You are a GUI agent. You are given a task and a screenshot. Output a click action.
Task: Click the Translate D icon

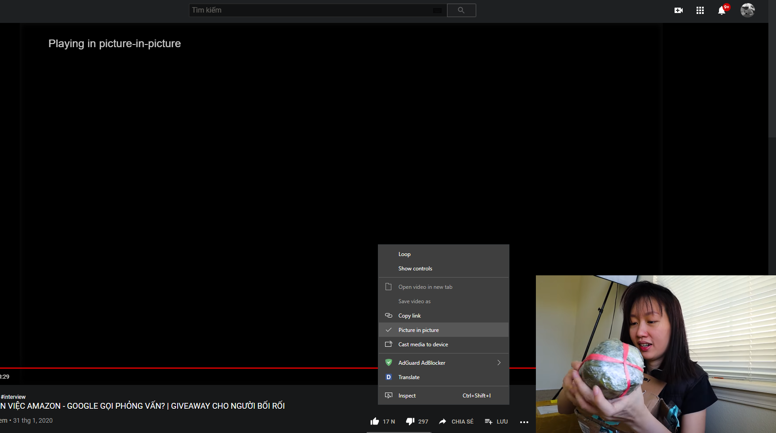pyautogui.click(x=389, y=377)
